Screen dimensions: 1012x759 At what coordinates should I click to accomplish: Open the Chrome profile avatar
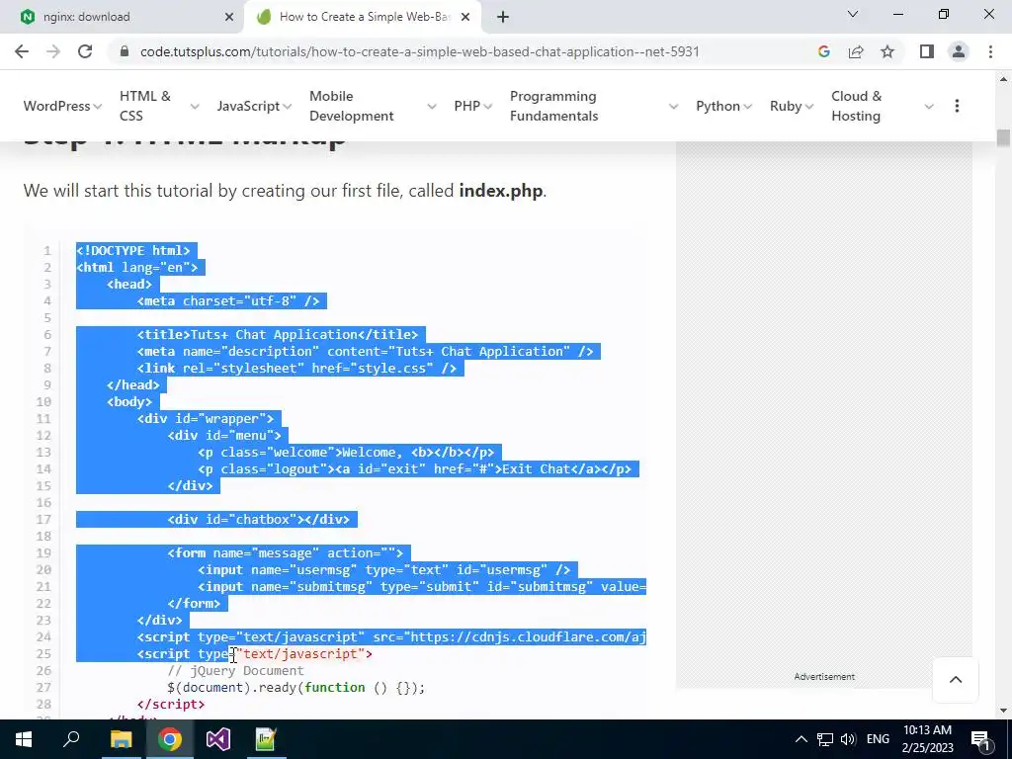(959, 51)
